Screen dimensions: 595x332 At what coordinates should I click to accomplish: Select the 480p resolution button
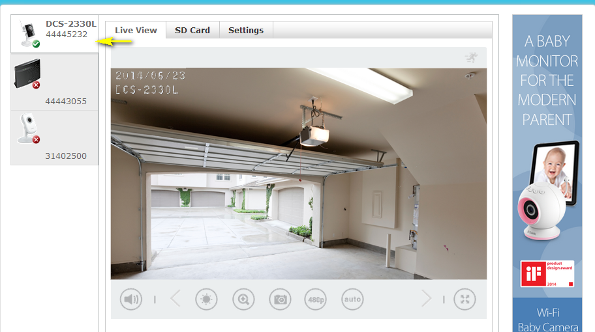pyautogui.click(x=316, y=299)
